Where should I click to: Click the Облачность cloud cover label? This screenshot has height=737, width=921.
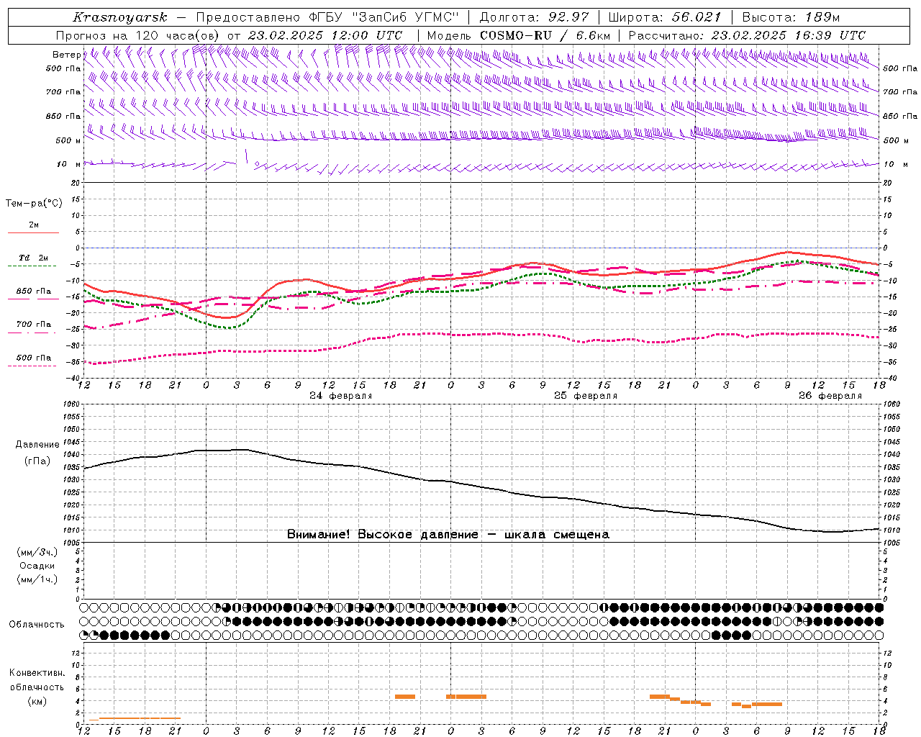tap(37, 625)
